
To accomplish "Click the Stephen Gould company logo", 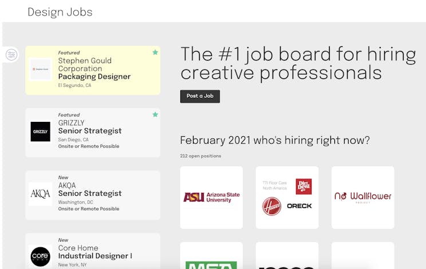I will click(41, 69).
